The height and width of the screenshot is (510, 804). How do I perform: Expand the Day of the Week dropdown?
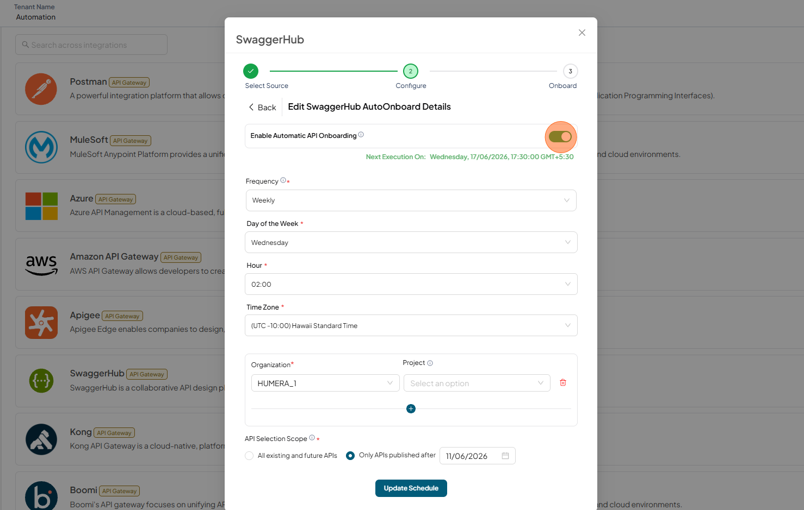click(411, 242)
